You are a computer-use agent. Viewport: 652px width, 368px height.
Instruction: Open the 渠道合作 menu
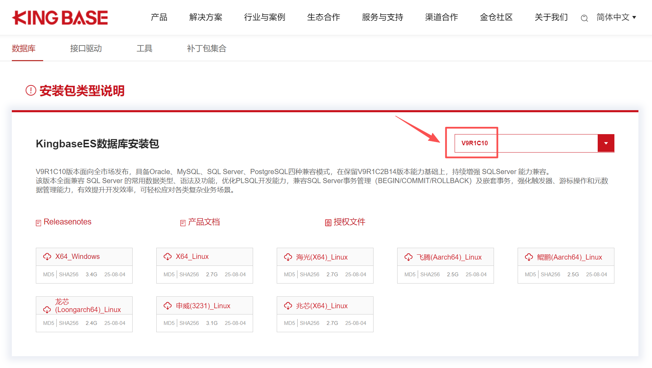click(441, 17)
